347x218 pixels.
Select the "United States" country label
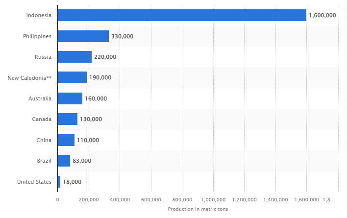(34, 182)
